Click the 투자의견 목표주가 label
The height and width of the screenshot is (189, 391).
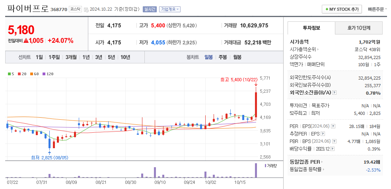point(309,105)
